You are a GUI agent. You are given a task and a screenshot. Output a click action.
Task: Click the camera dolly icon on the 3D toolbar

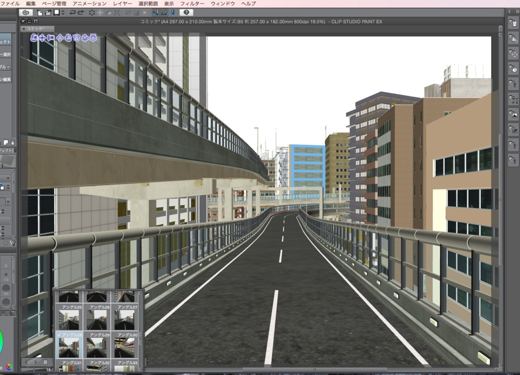50,38
